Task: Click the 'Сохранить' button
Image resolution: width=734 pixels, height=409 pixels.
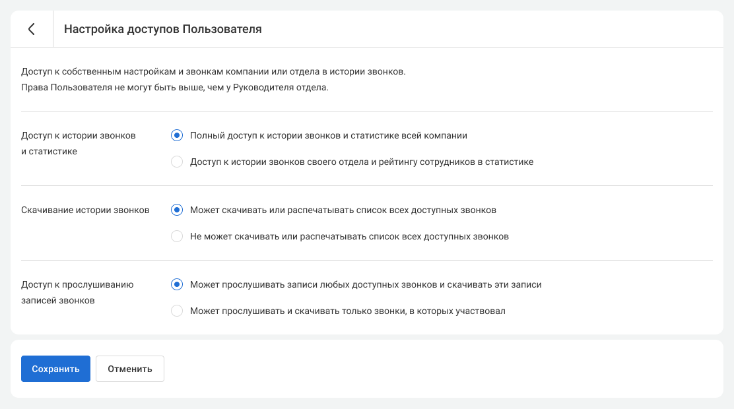Action: [x=55, y=369]
